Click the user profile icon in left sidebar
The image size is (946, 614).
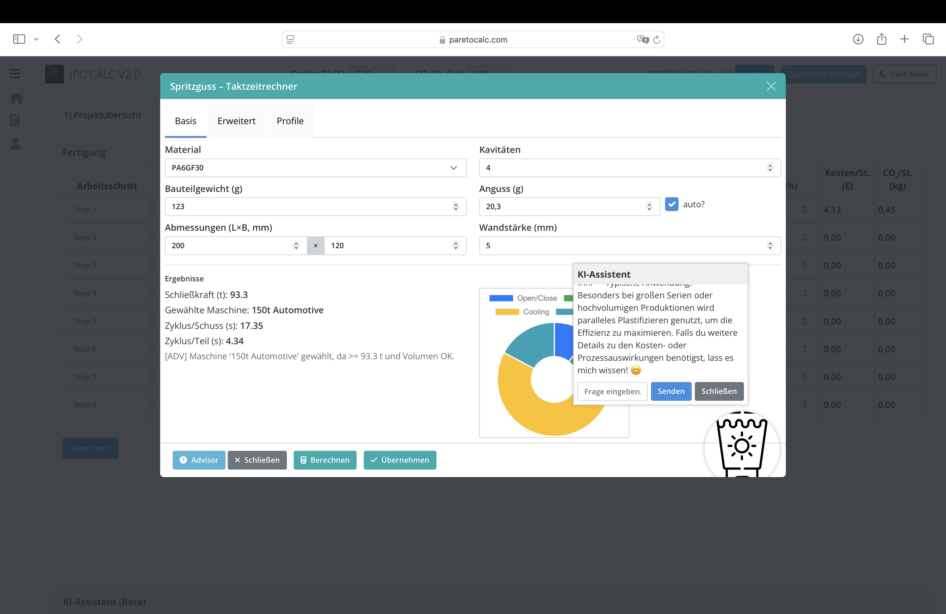click(15, 143)
